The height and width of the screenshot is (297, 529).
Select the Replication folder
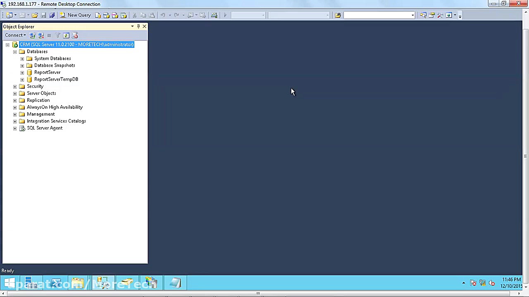(38, 100)
